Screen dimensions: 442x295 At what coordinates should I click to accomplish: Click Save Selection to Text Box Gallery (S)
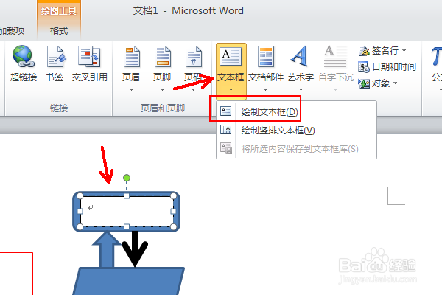[296, 148]
